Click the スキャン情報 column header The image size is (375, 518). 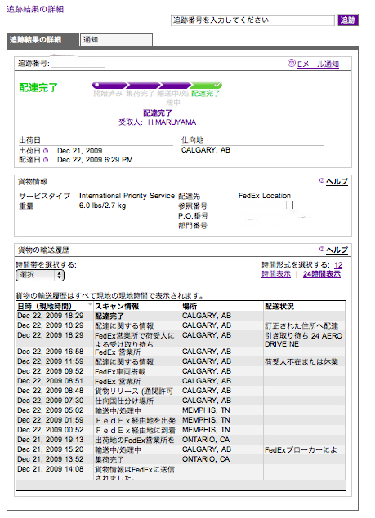coord(117,306)
